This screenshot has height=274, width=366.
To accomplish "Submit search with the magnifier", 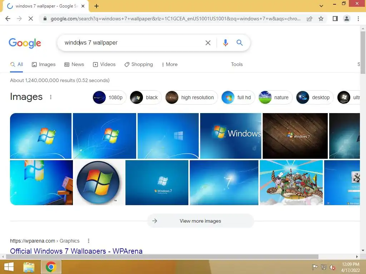I will (239, 43).
